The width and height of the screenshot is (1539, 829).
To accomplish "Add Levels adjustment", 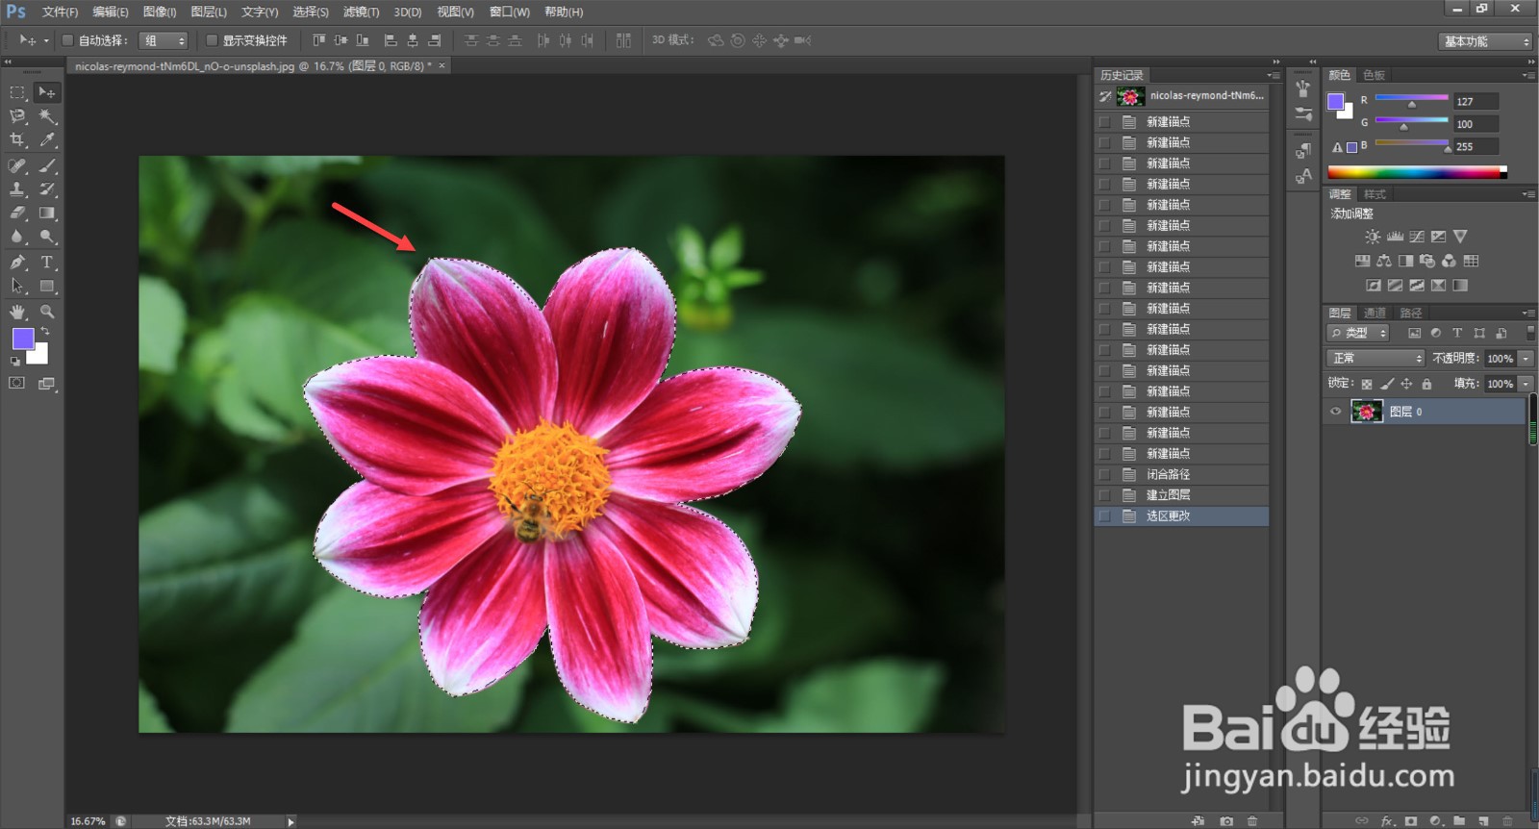I will point(1395,237).
